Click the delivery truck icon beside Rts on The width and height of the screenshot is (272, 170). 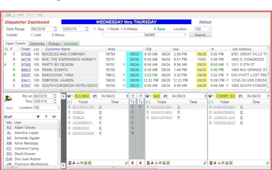click(x=8, y=99)
